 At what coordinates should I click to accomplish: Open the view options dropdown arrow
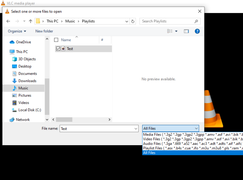[176, 31]
